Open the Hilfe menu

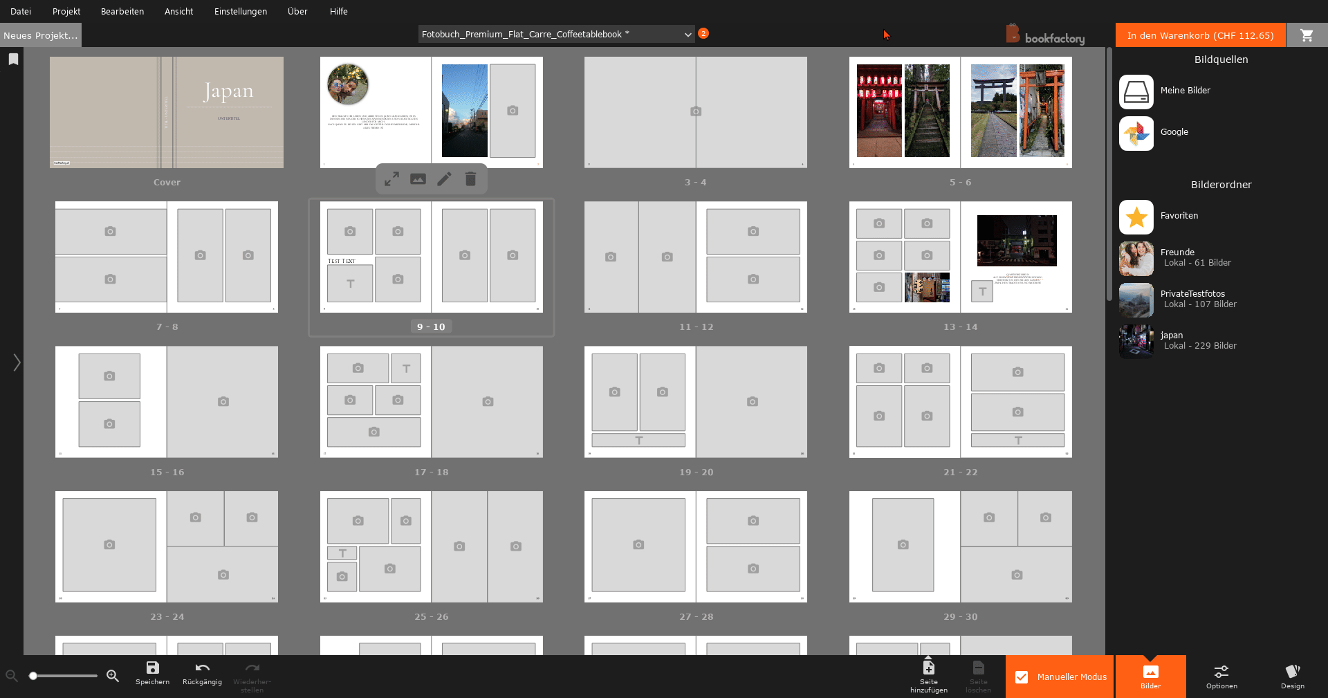339,11
